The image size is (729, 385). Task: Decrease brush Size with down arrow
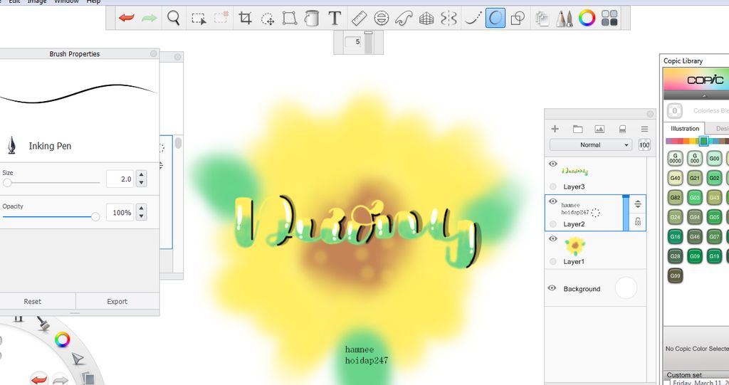(142, 183)
